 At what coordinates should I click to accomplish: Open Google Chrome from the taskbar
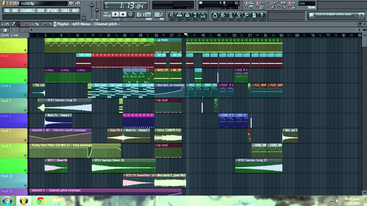coord(40,201)
